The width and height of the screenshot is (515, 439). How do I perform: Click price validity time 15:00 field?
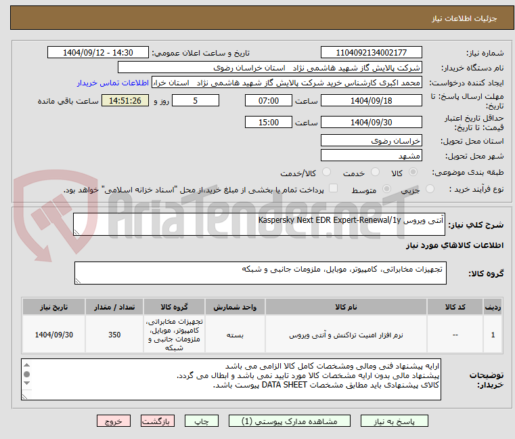pyautogui.click(x=269, y=123)
